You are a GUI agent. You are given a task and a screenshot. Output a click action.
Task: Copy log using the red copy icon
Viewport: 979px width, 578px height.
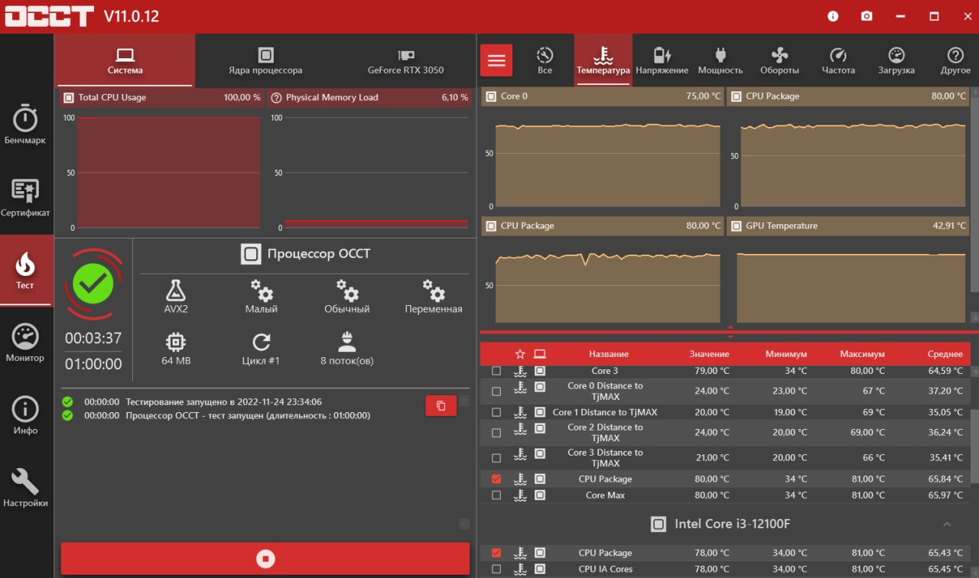tap(441, 406)
